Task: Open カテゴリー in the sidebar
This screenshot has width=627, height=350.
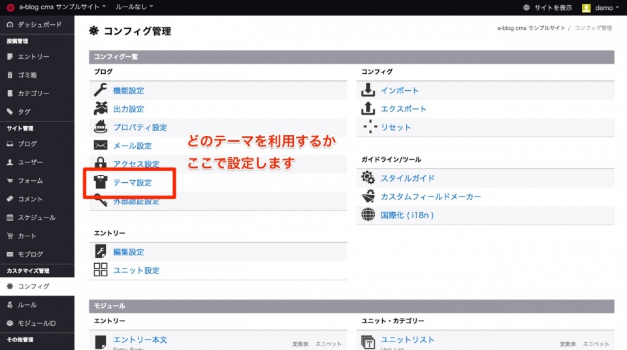Action: coord(37,93)
